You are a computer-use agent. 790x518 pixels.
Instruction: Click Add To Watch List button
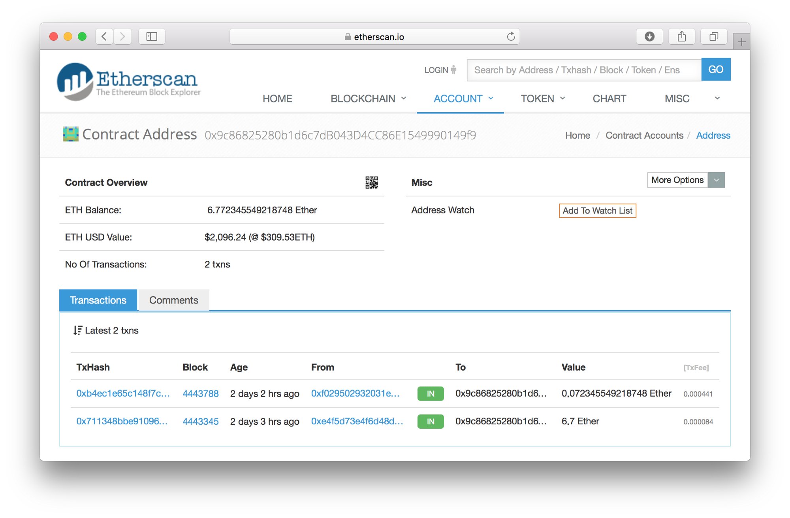(x=597, y=211)
